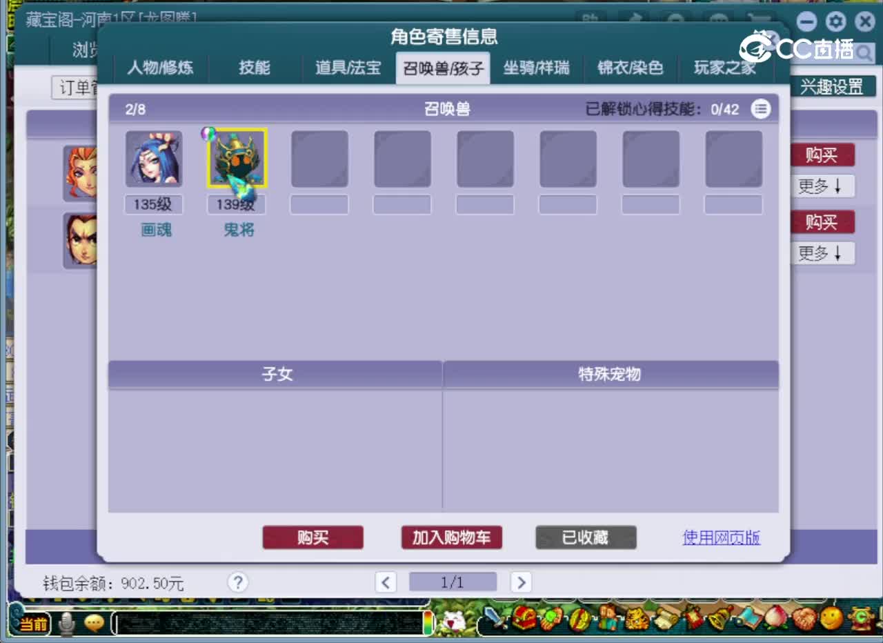Expand 更多 options under the second 购买 button
This screenshot has width=883, height=643.
pos(823,253)
